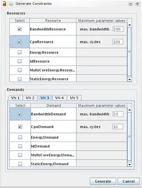Image resolution: width=142 pixels, height=188 pixels.
Task: Edit the Demands max. cycles field 10
Action: coord(118,127)
